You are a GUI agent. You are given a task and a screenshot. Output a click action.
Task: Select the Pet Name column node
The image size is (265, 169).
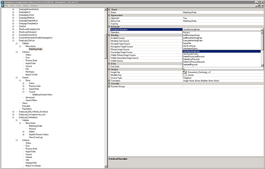click(x=30, y=72)
